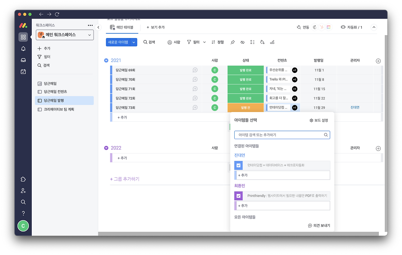This screenshot has height=255, width=402.
Task: Open conversation bubble for 당근메일 71회
Action: tap(195, 89)
